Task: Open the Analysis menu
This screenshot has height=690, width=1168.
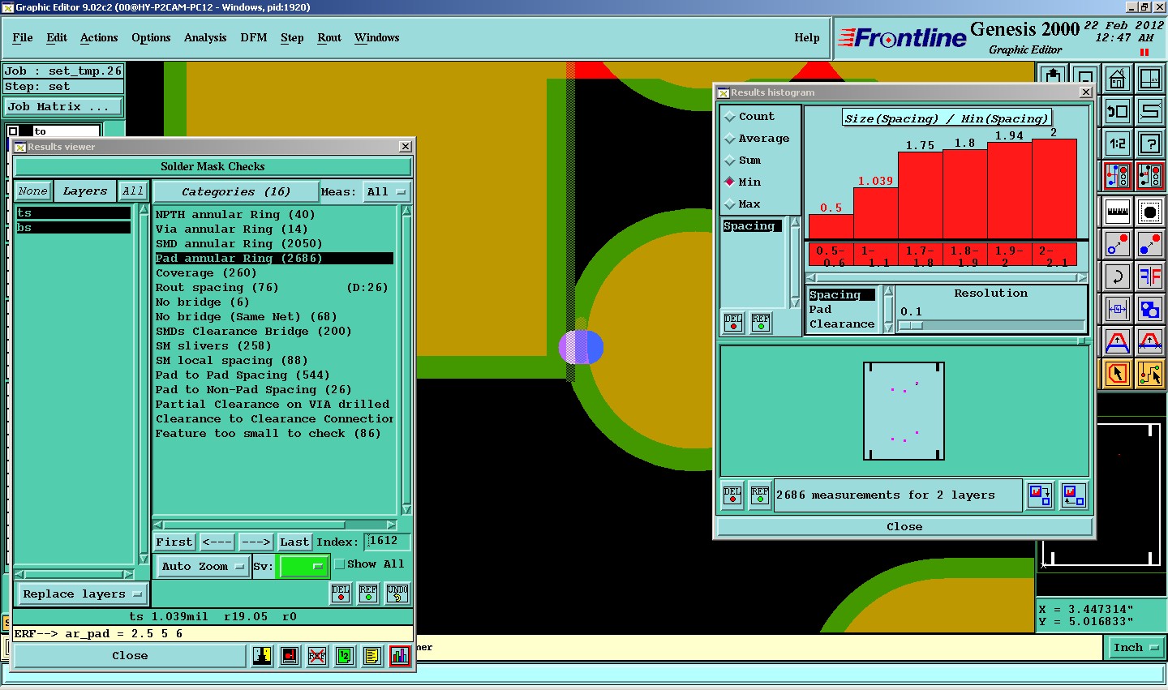Action: point(205,38)
